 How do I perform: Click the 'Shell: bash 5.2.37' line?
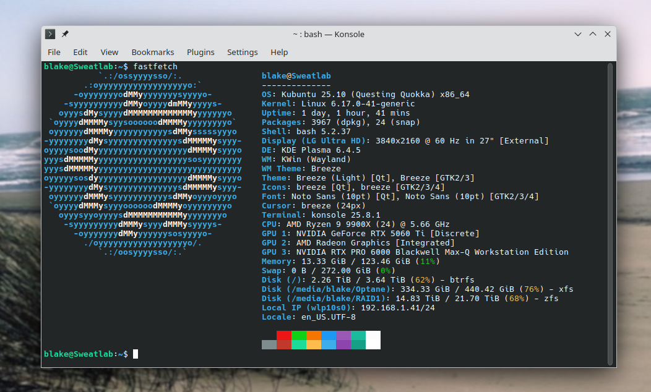(306, 132)
